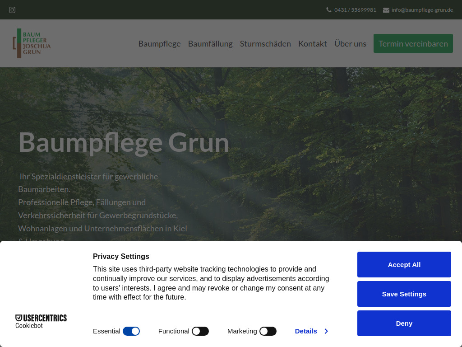The height and width of the screenshot is (347, 462).
Task: Open the Baumfällung navigation menu item
Action: [x=210, y=43]
